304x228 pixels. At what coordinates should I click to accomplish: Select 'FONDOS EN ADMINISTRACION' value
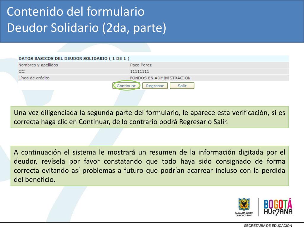[x=160, y=78]
